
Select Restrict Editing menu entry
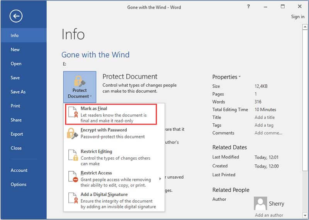pos(114,157)
